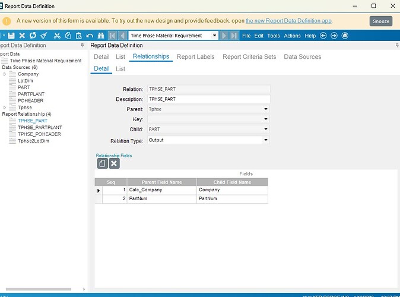Screen dimensions: 400x297
Task: Open the new Report Data Definition app link
Action: [x=288, y=21]
